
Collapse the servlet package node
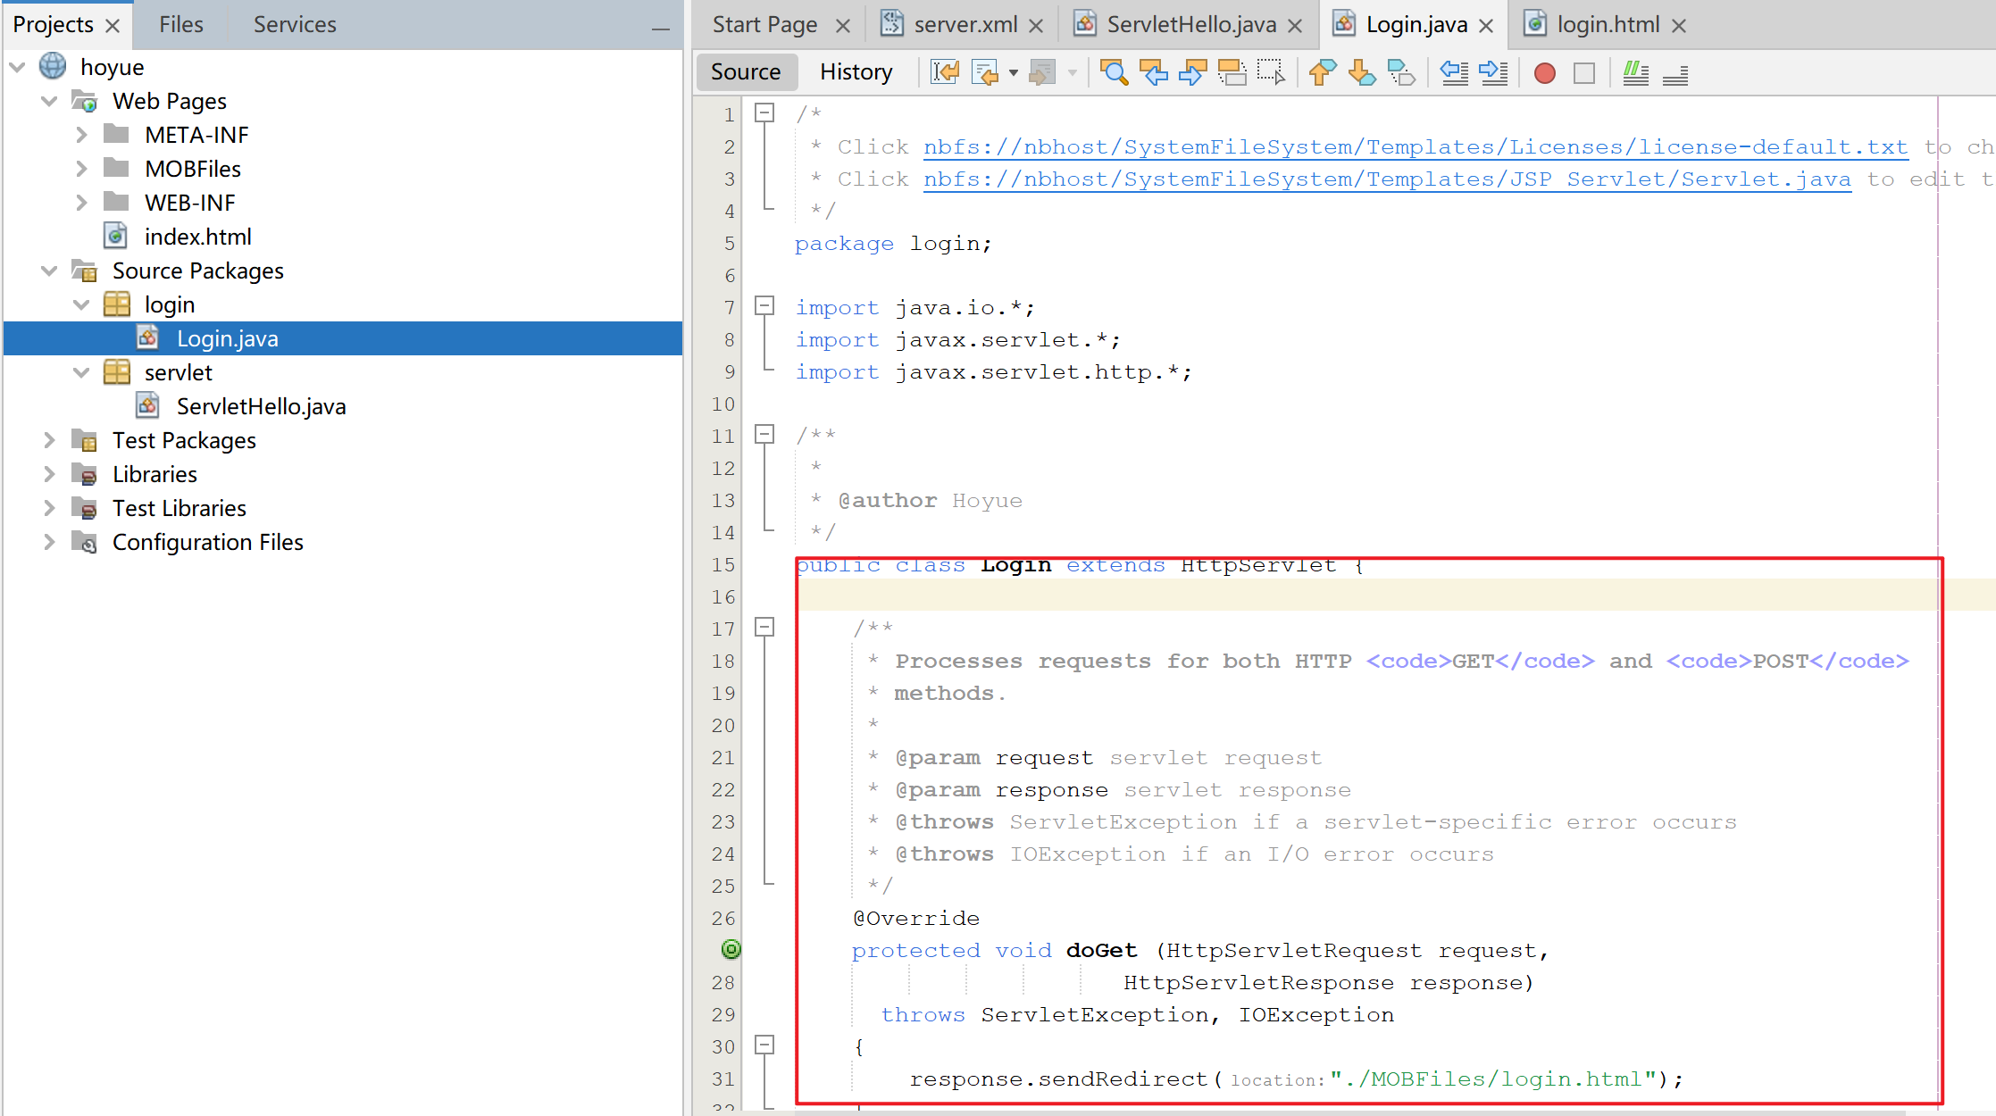pos(81,372)
